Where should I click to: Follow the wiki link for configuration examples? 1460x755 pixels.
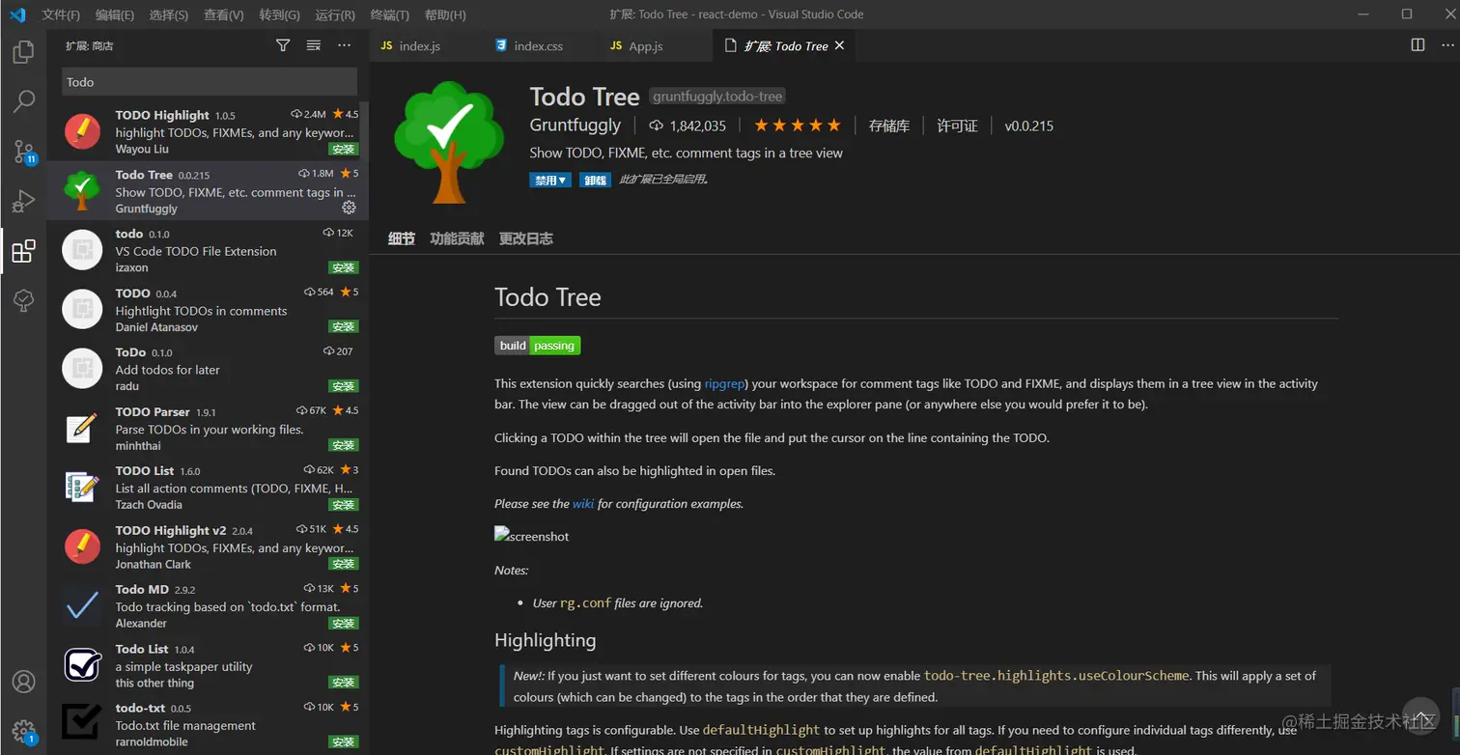(583, 503)
